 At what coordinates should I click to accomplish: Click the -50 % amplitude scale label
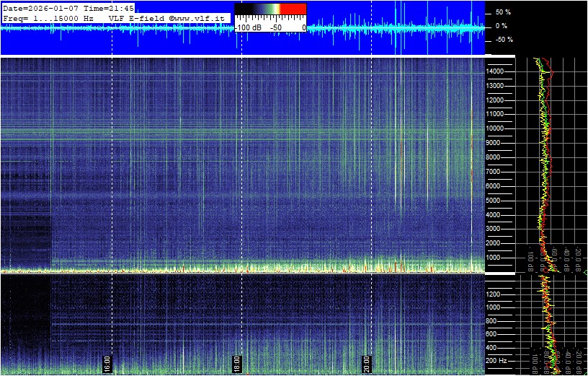(x=504, y=40)
